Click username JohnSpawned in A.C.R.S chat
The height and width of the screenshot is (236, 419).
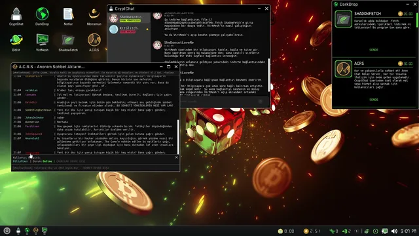point(33,134)
